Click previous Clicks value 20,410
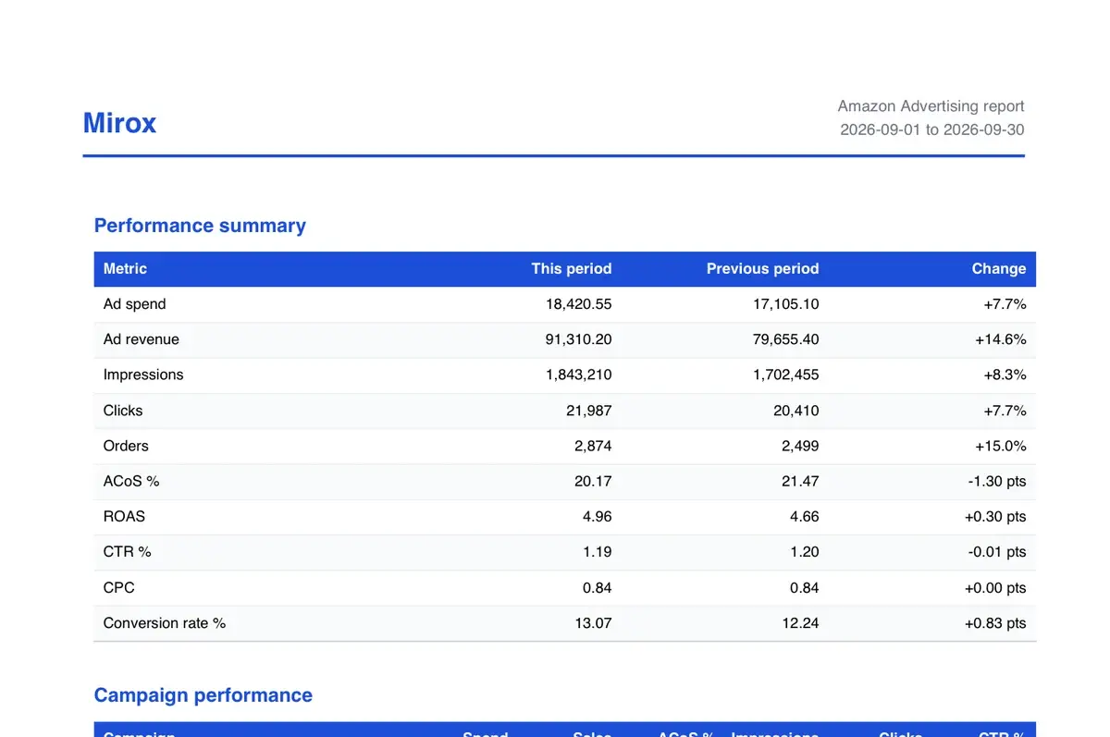Screen dimensions: 1110x737 (x=796, y=411)
